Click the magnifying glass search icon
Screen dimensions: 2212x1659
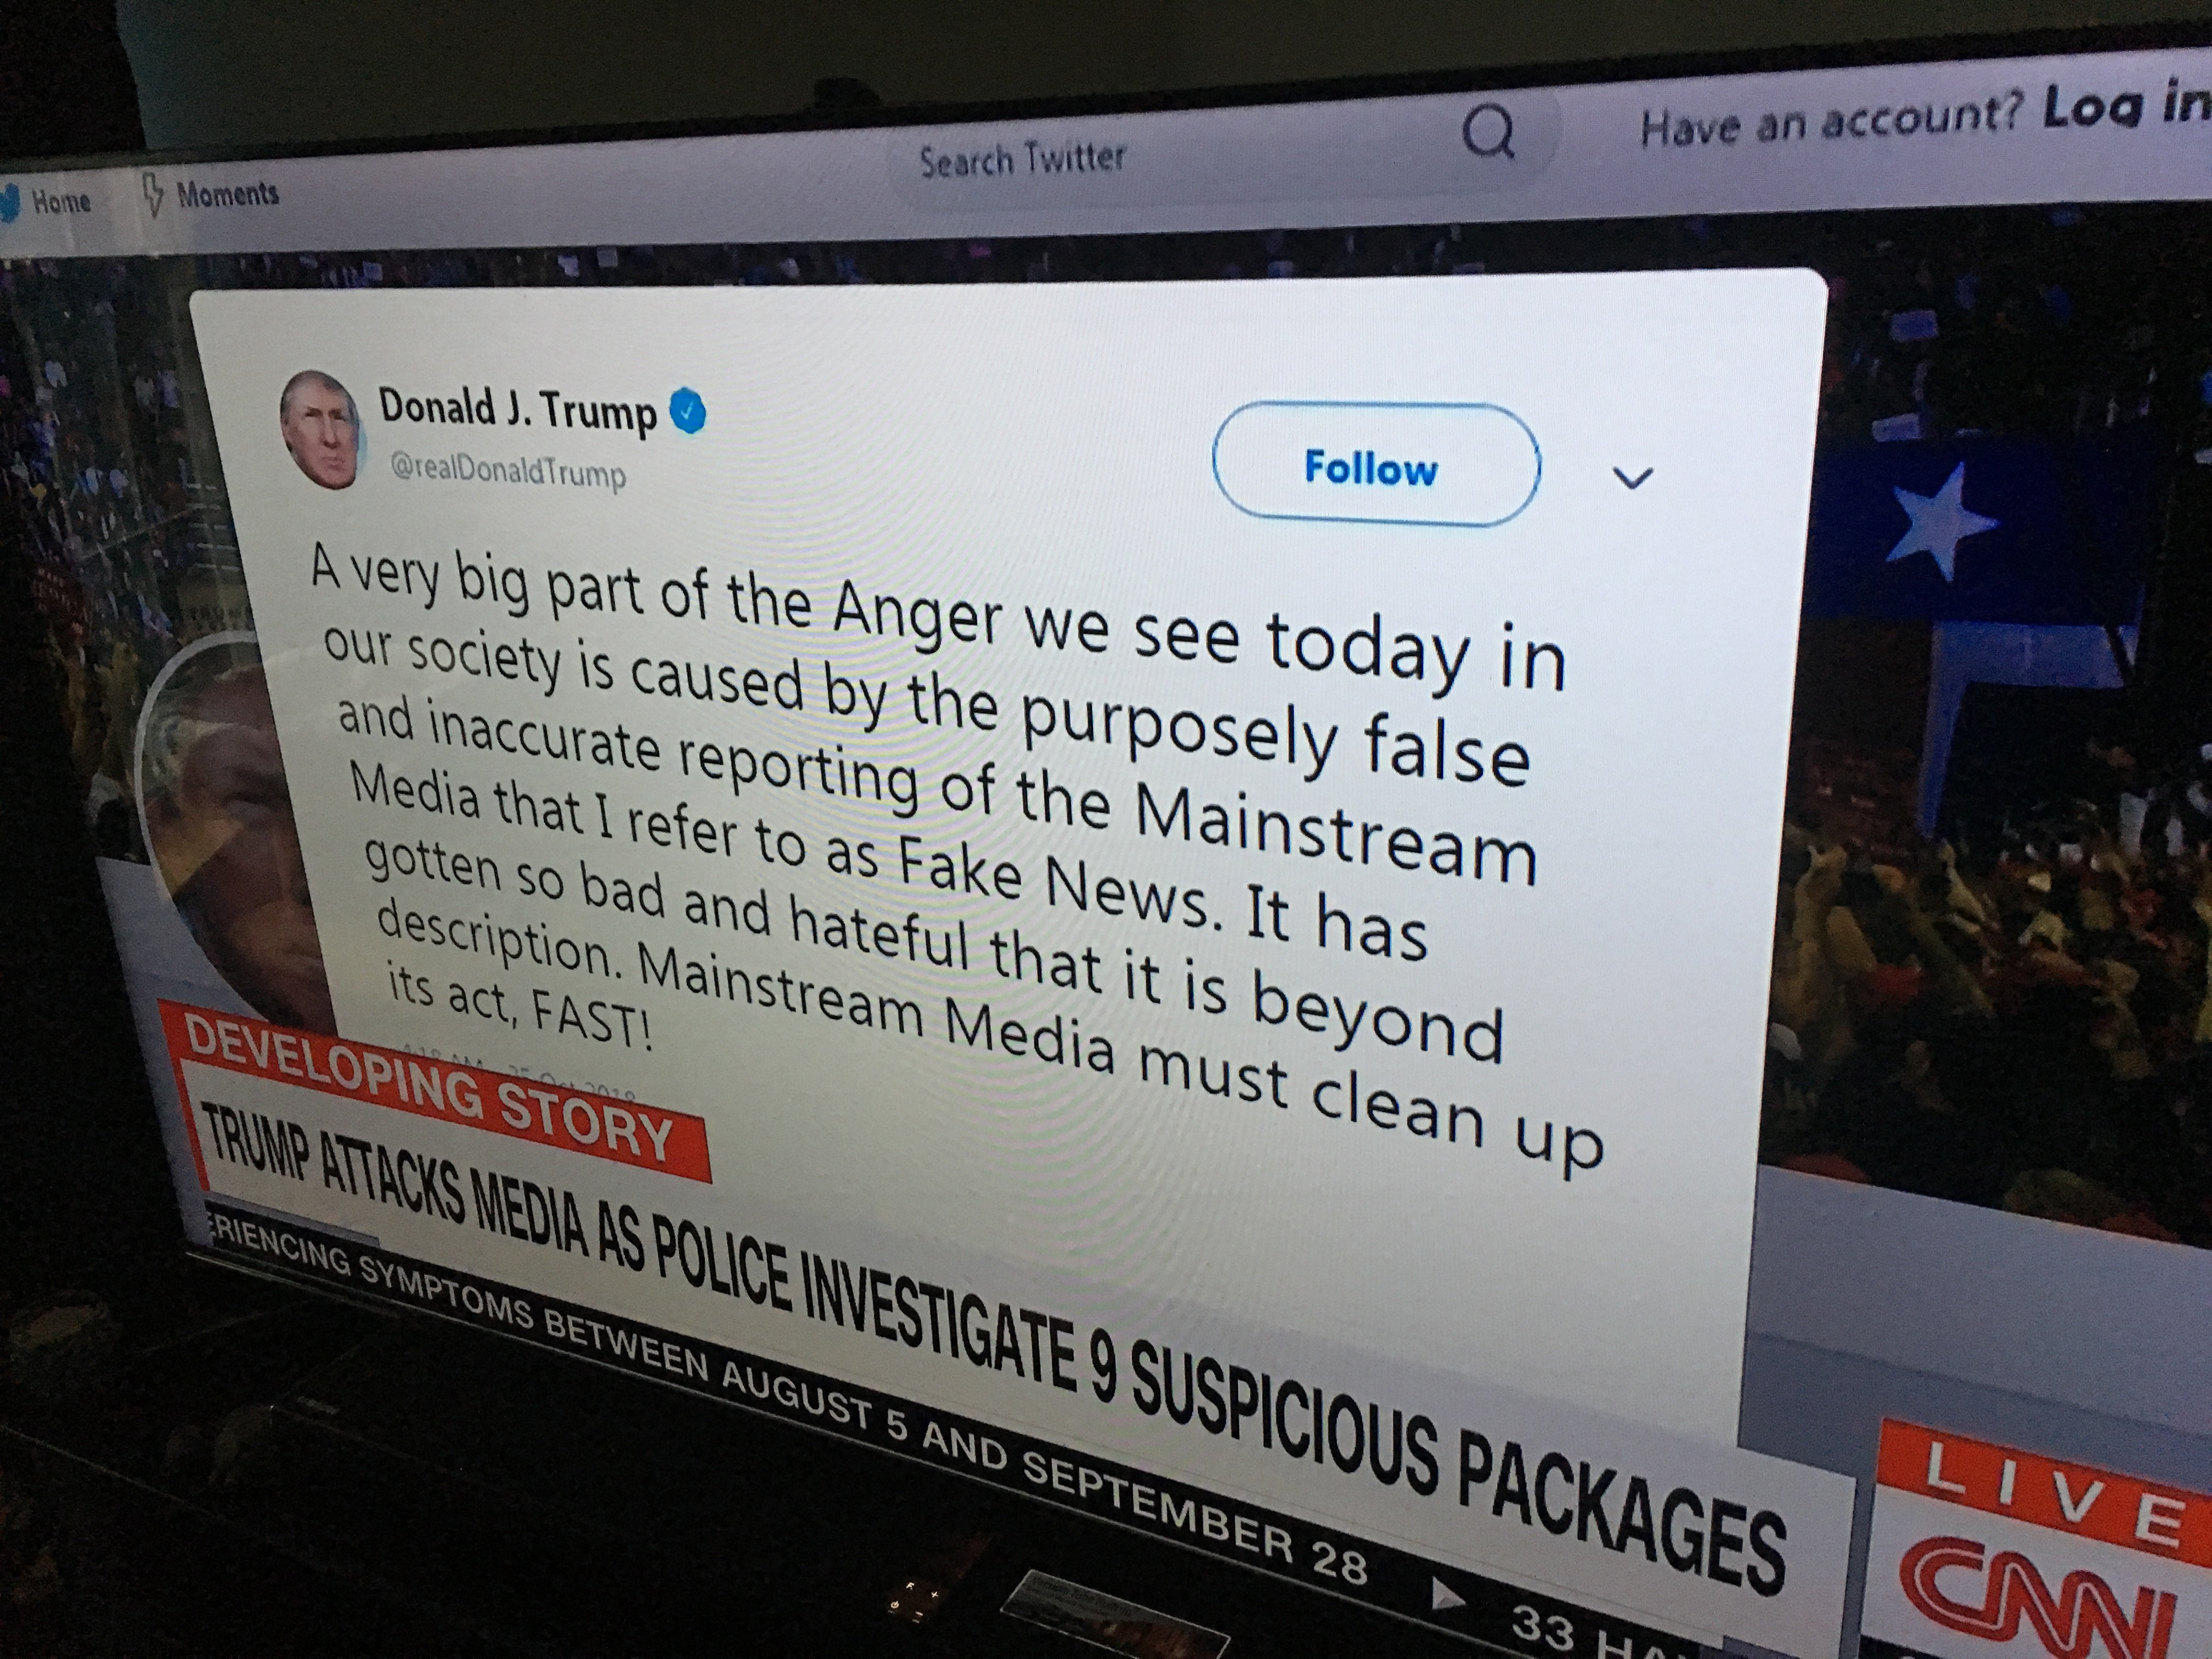(x=1488, y=132)
